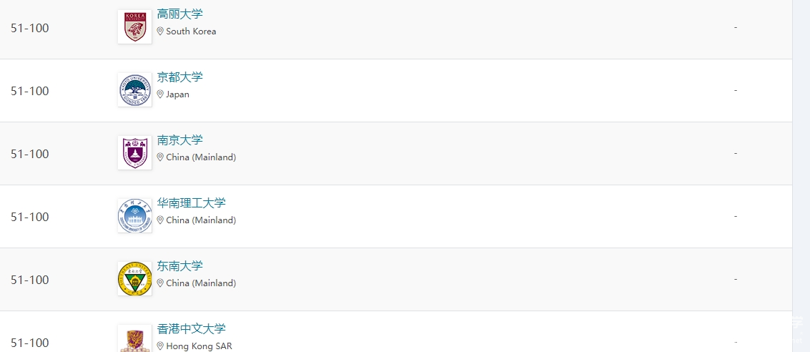Click the Korea University crest logo
The image size is (810, 352).
pos(134,27)
